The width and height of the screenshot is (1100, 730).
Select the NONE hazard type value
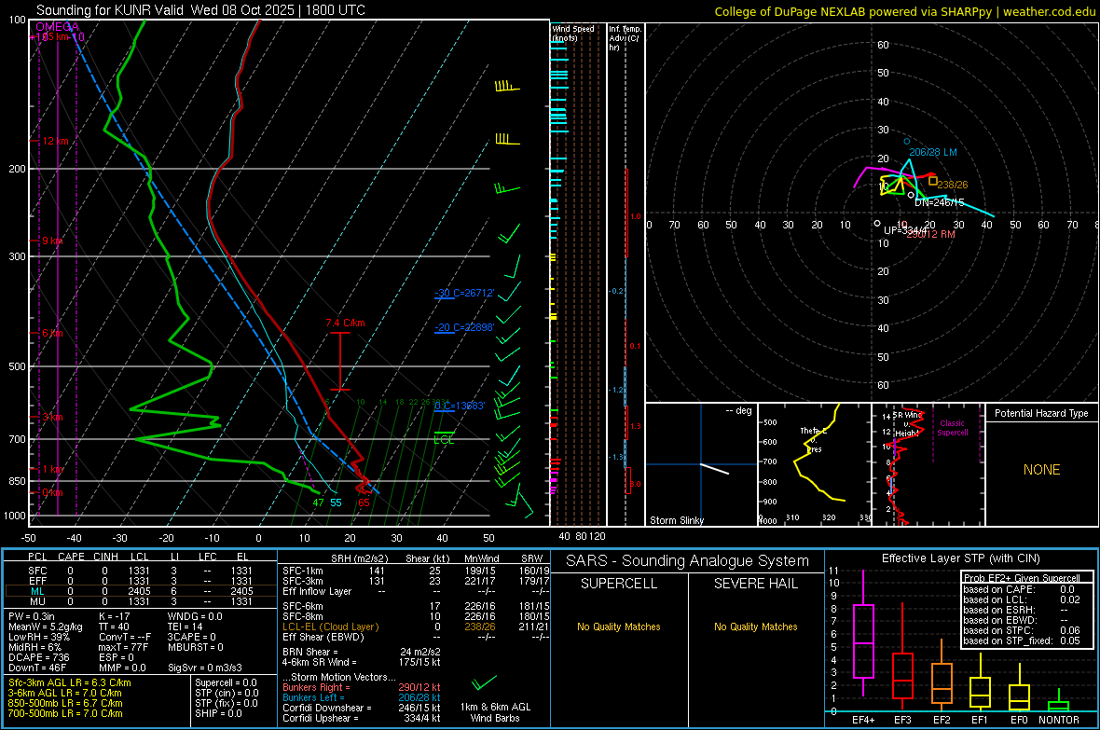pyautogui.click(x=1042, y=470)
